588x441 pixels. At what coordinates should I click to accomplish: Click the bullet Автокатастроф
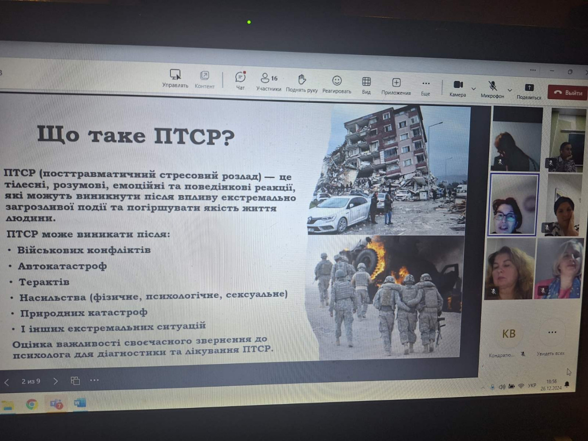tap(62, 266)
